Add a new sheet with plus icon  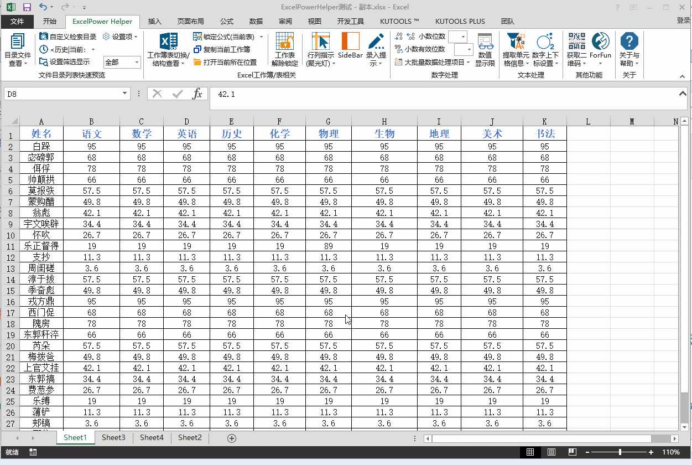click(232, 438)
